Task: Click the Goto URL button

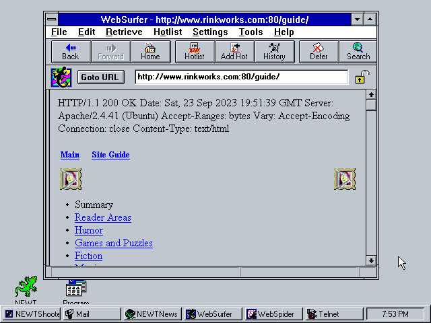Action: pos(101,77)
